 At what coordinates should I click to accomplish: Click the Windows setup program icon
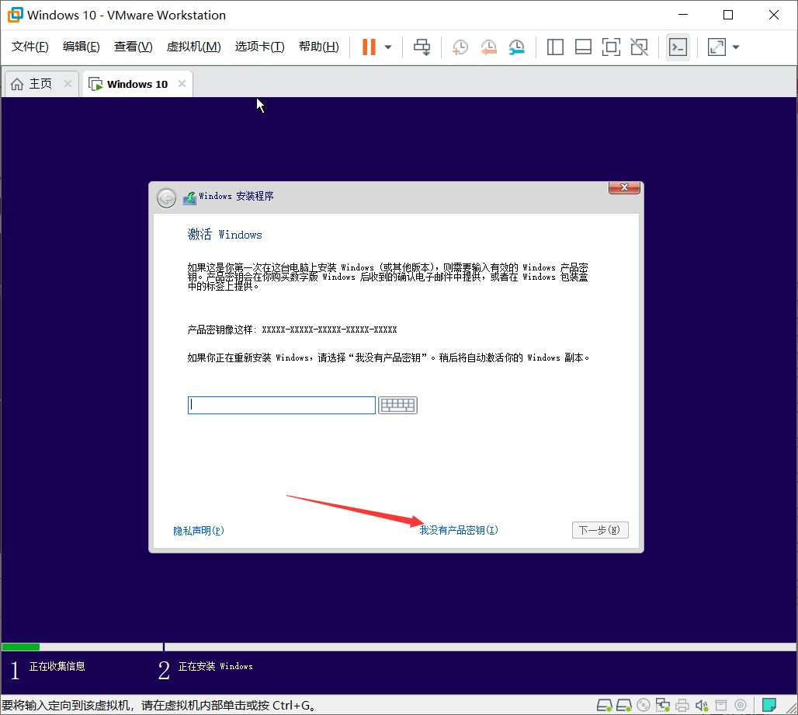(190, 197)
